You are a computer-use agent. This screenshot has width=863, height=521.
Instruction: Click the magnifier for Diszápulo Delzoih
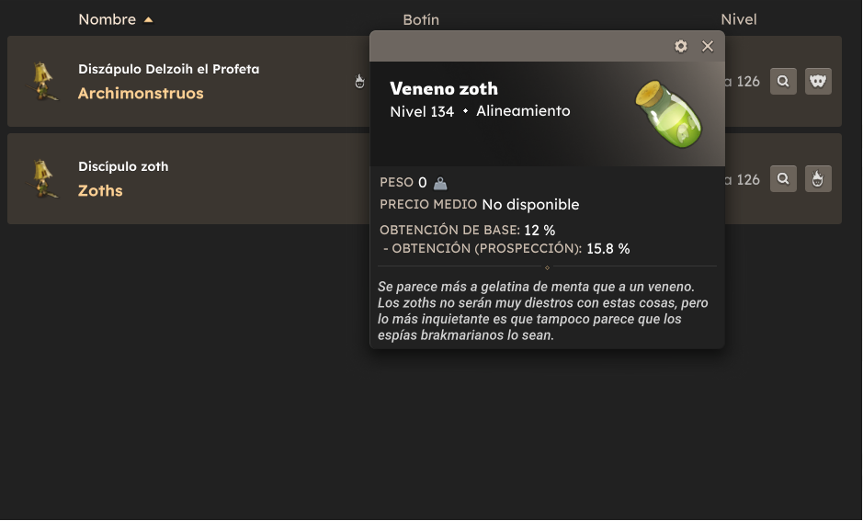(783, 82)
